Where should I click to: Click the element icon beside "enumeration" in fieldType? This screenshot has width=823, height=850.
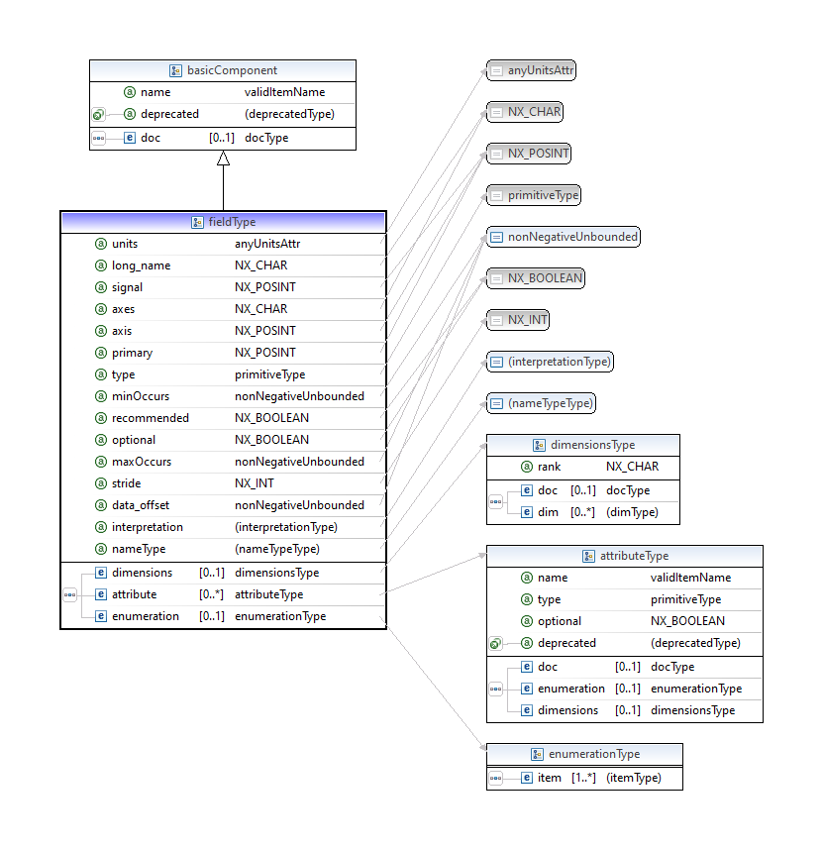101,616
